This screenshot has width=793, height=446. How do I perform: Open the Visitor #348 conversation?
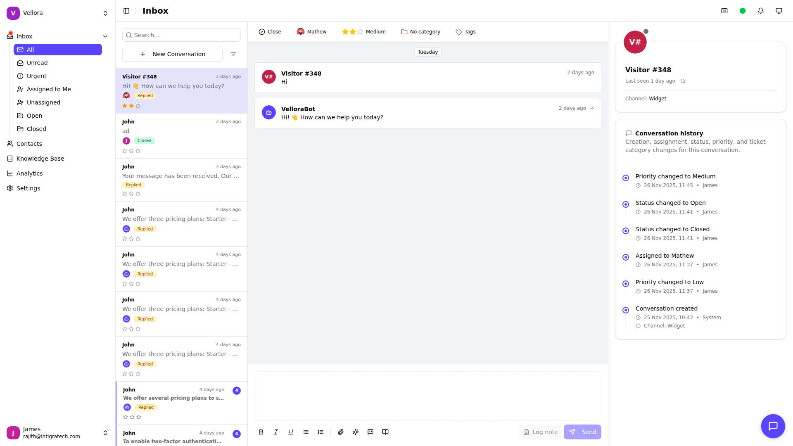(x=181, y=91)
